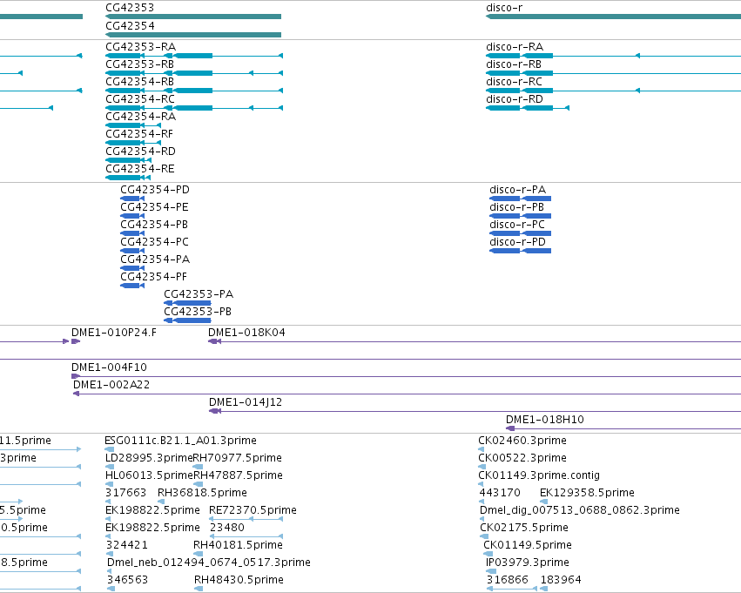Click protein label CG42354-PD
The image size is (741, 593).
155,190
